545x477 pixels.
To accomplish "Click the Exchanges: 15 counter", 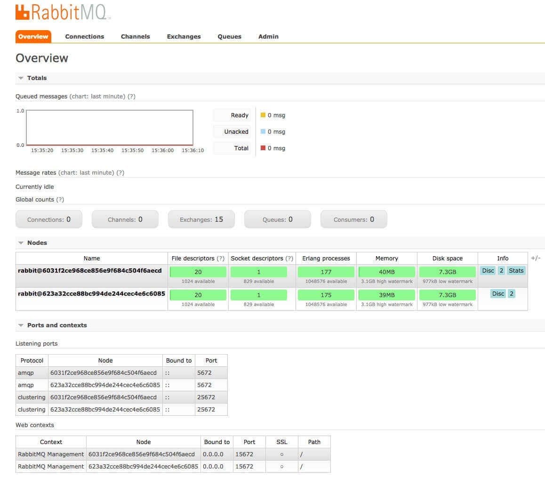I will coord(201,219).
